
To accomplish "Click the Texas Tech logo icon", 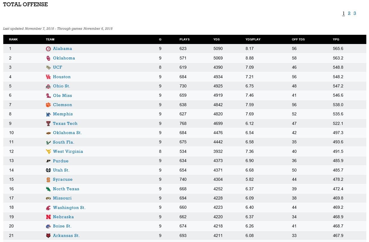I will [48, 124].
